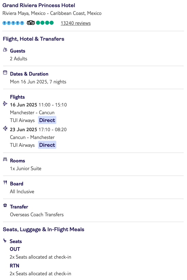The image size is (187, 280).
Task: Click the TUI T-rating symbols
Action: click(13, 23)
